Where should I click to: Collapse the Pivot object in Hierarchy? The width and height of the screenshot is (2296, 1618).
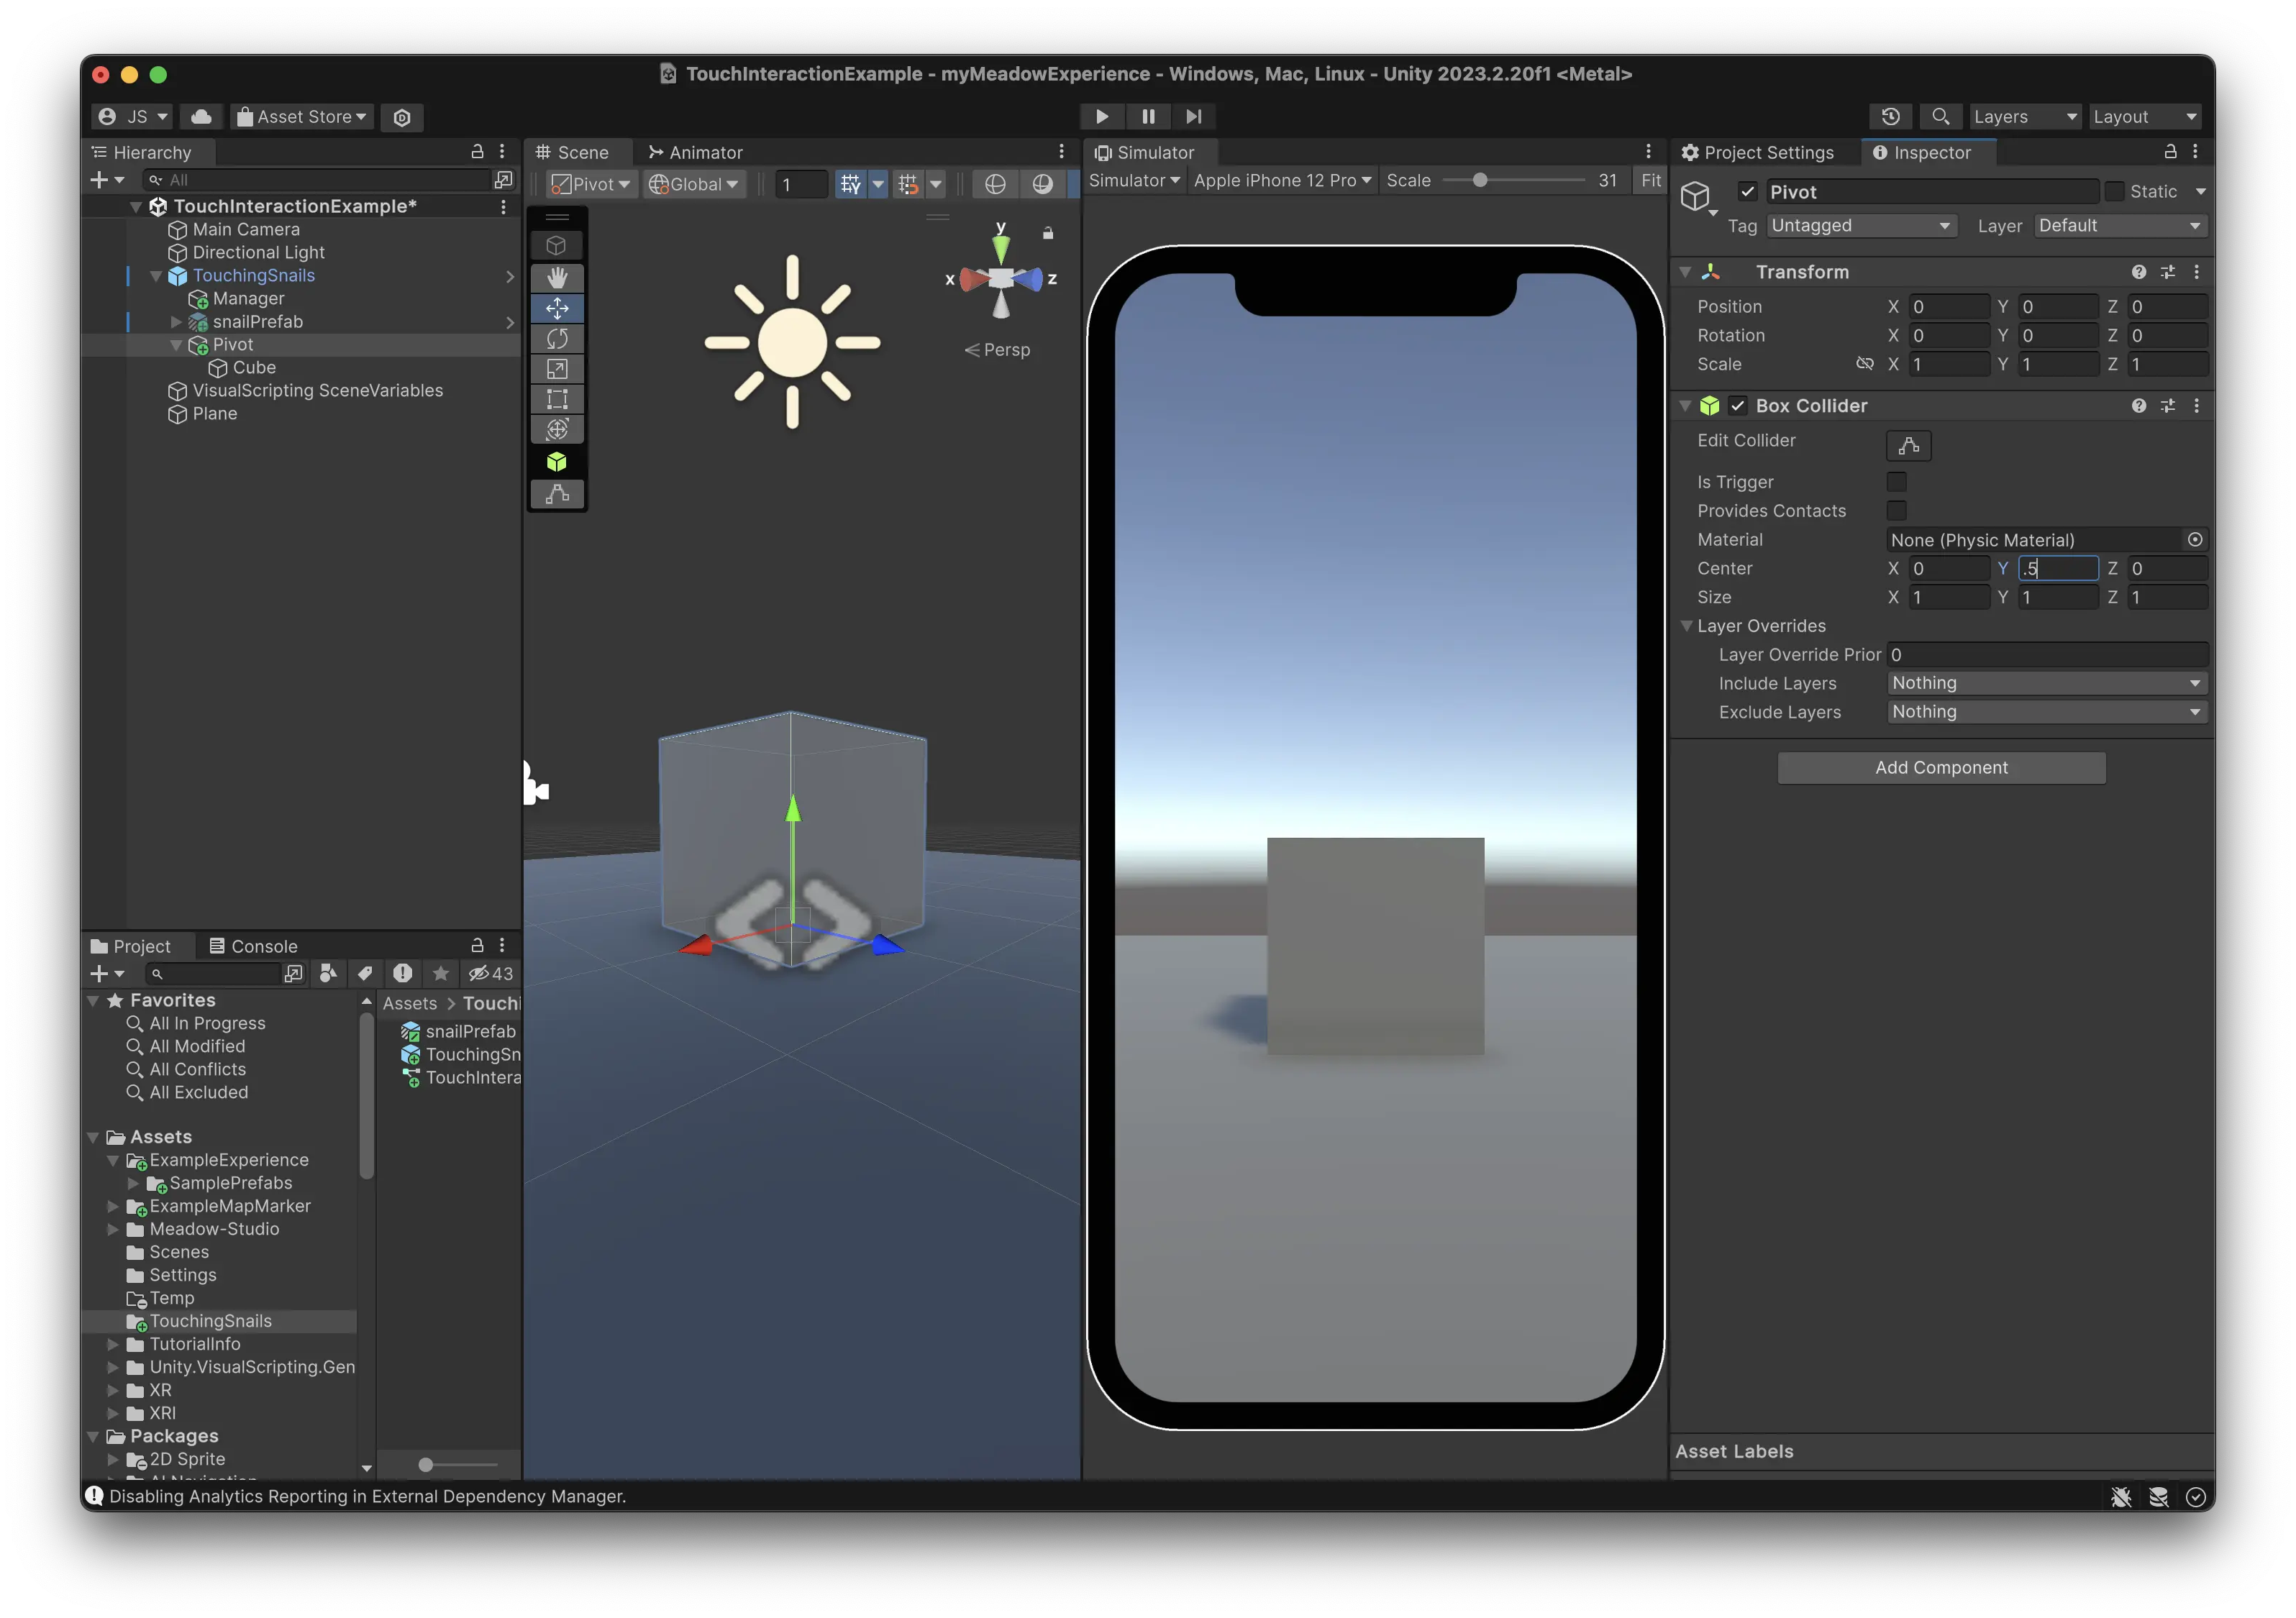(x=176, y=345)
